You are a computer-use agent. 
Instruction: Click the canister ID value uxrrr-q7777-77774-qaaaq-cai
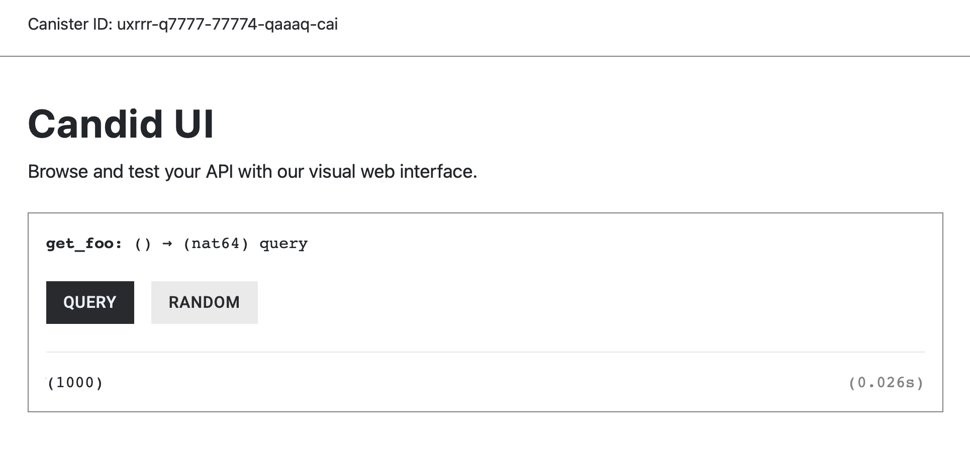(227, 24)
